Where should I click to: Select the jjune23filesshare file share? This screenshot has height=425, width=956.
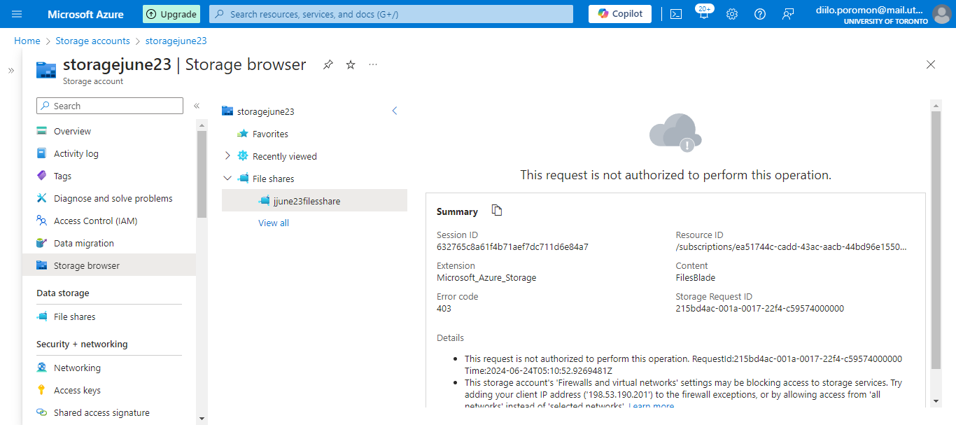tap(307, 201)
